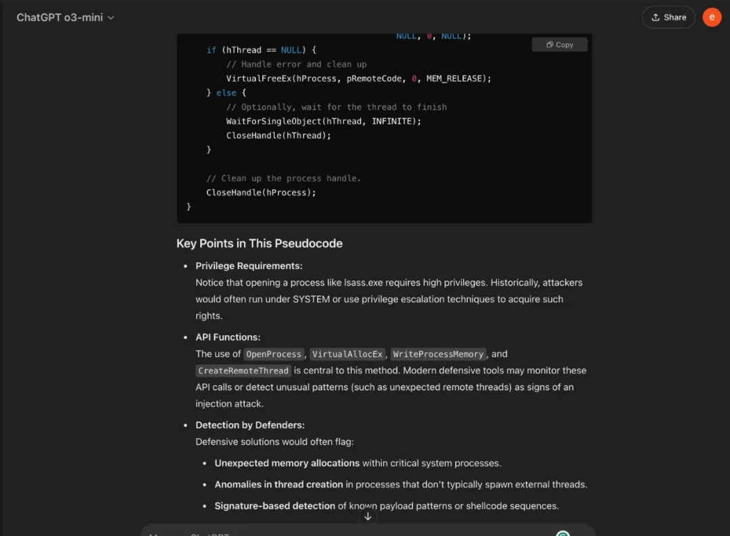Click the Key Points in This Pseudocode heading
Image resolution: width=730 pixels, height=536 pixels.
[x=259, y=243]
